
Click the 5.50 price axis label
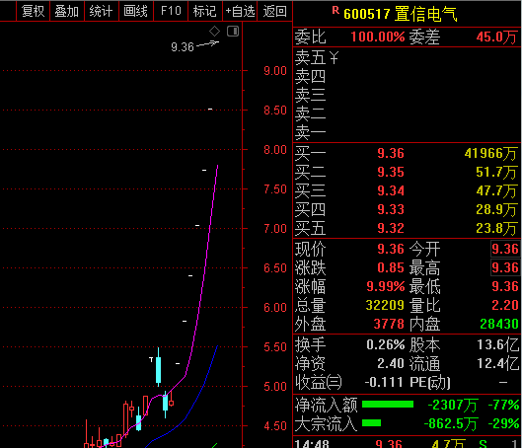pyautogui.click(x=275, y=347)
